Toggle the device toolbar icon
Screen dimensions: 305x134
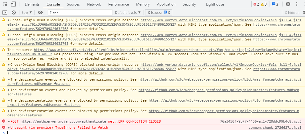pyautogui.click(x=13, y=4)
